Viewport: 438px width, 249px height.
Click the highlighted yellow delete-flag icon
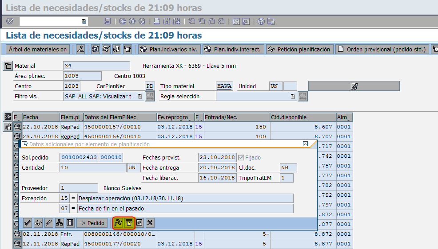(x=129, y=223)
